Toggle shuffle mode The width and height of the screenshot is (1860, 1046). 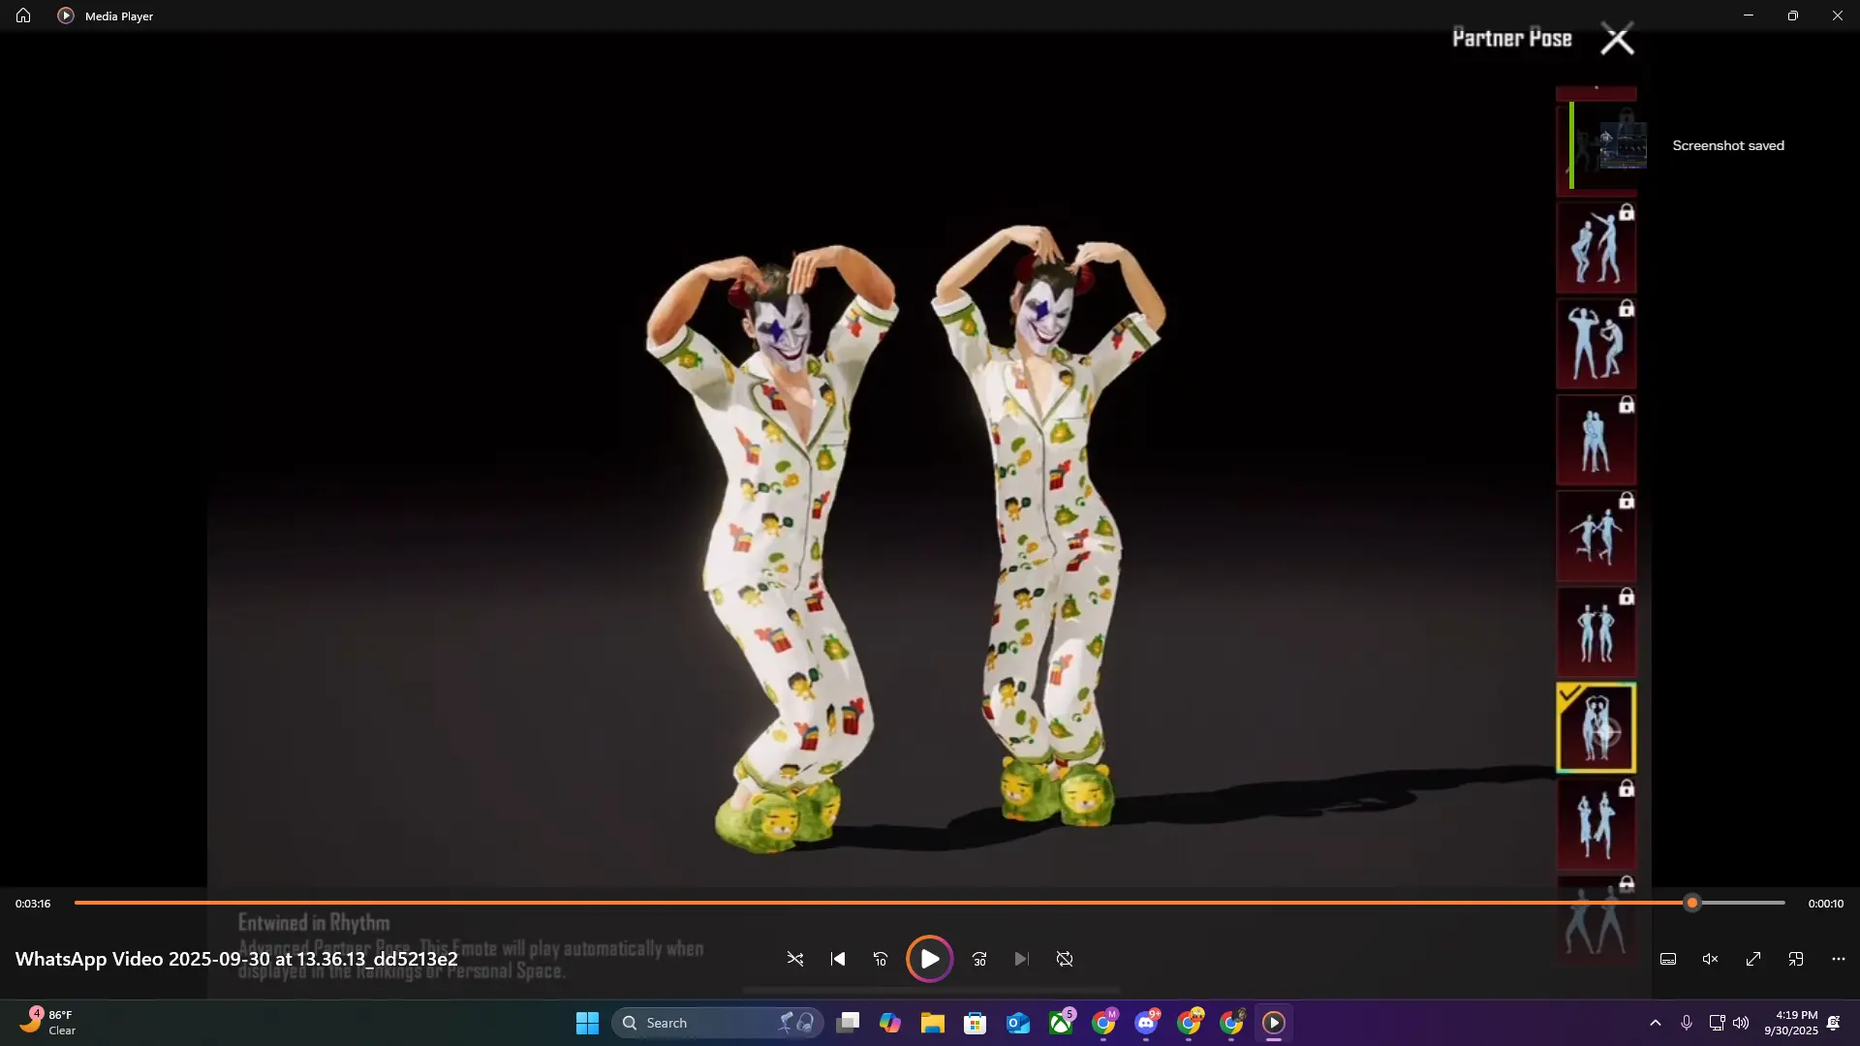[794, 959]
